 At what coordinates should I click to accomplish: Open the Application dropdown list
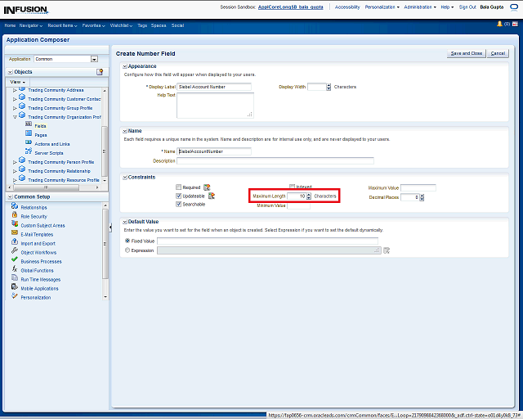[x=94, y=59]
